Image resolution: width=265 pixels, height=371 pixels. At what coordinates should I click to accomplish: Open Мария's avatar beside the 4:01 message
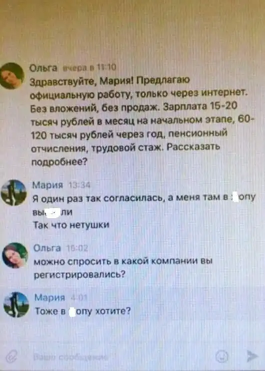[x=16, y=305]
